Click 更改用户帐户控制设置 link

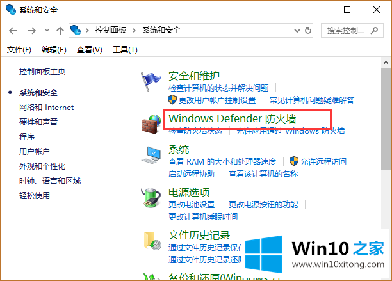[x=217, y=100]
